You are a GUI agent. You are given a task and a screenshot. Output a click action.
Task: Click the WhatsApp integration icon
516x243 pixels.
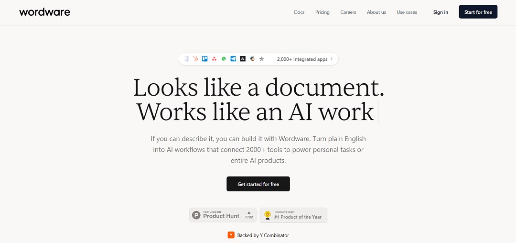coord(224,59)
